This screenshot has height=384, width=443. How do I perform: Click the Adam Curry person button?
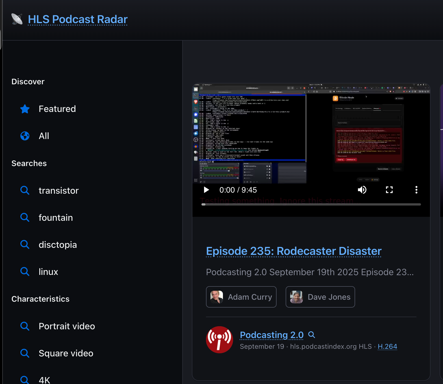point(241,297)
